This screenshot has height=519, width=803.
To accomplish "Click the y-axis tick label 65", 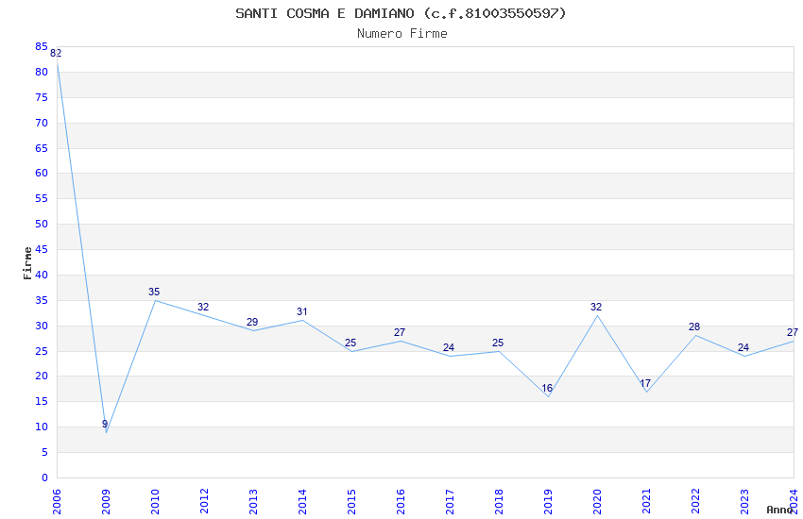I will pyautogui.click(x=42, y=148).
